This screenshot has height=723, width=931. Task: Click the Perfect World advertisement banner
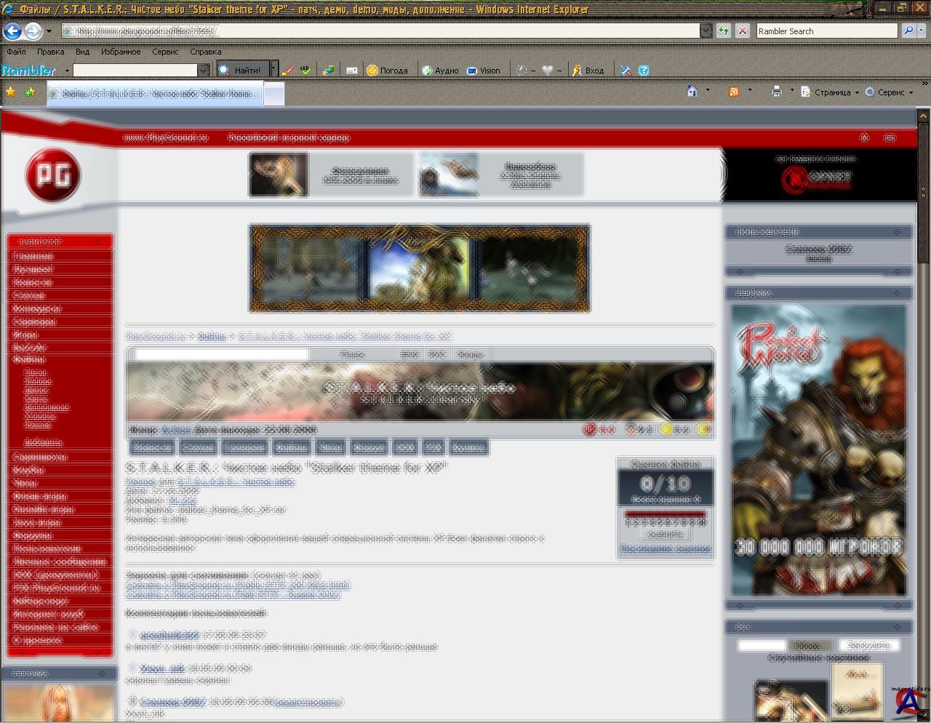click(x=818, y=450)
